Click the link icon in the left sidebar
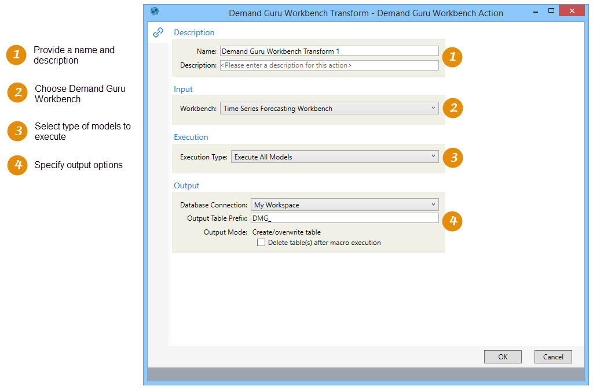Viewport: 593px width, 390px height. coord(158,33)
